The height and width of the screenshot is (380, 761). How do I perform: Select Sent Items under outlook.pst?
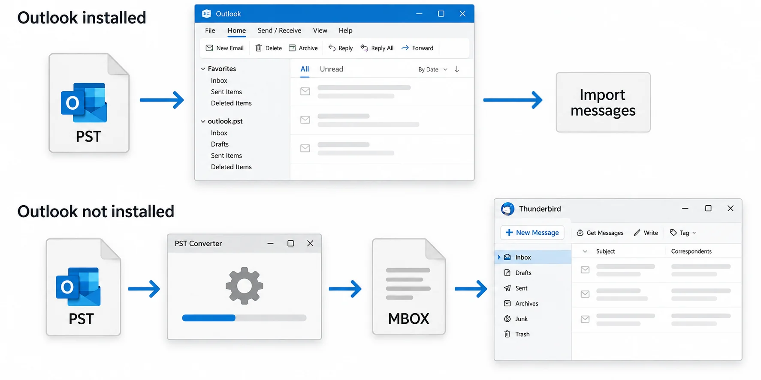click(226, 156)
